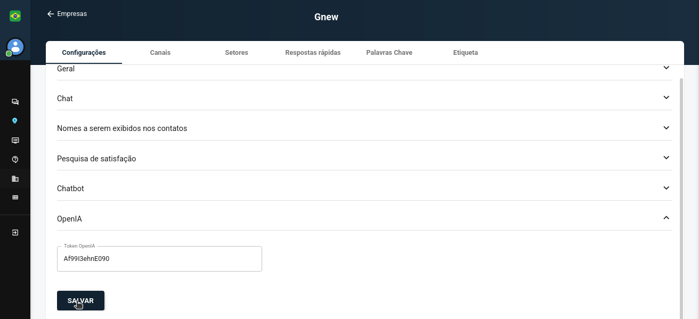Viewport: 699px width, 319px height.
Task: Click the help question-mark sidebar icon
Action: (x=15, y=159)
